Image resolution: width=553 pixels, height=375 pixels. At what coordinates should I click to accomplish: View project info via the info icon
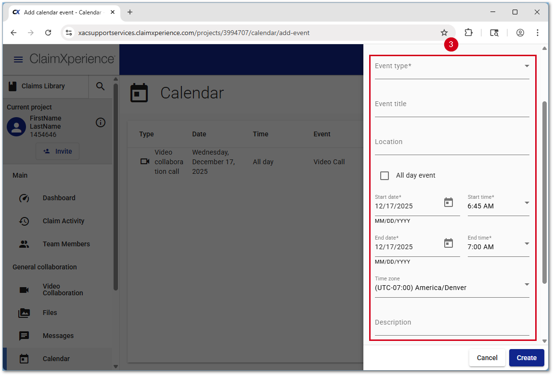(101, 122)
